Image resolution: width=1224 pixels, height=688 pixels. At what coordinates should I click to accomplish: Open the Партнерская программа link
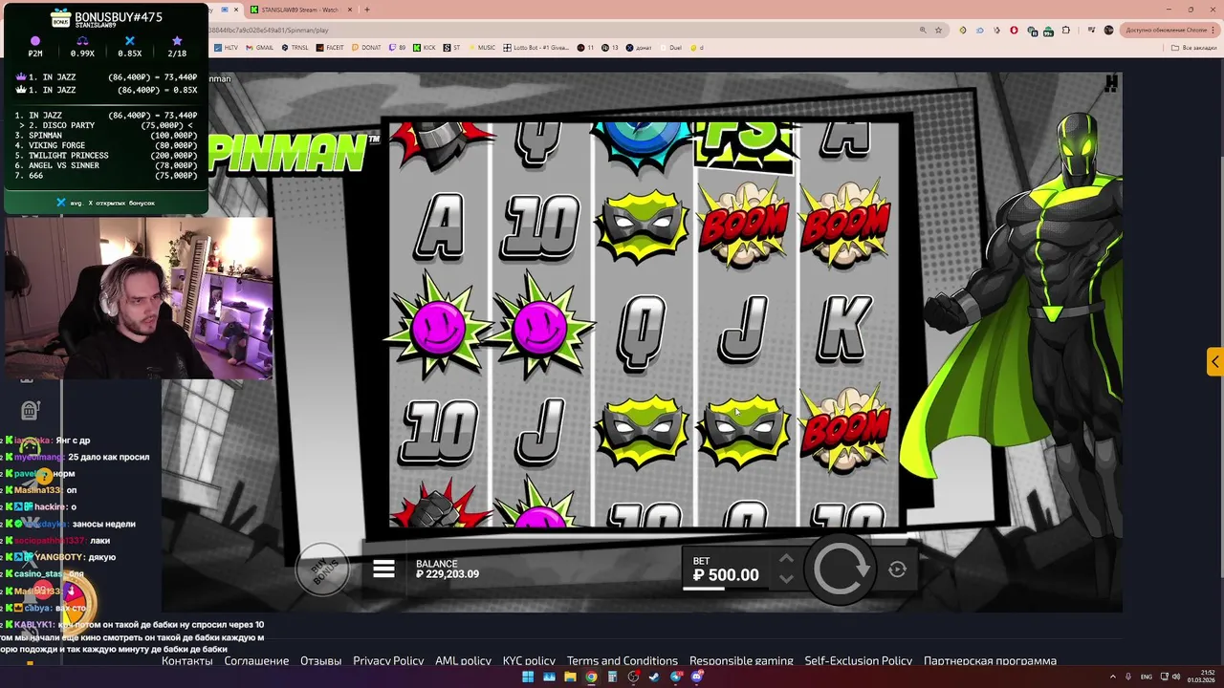pos(990,660)
